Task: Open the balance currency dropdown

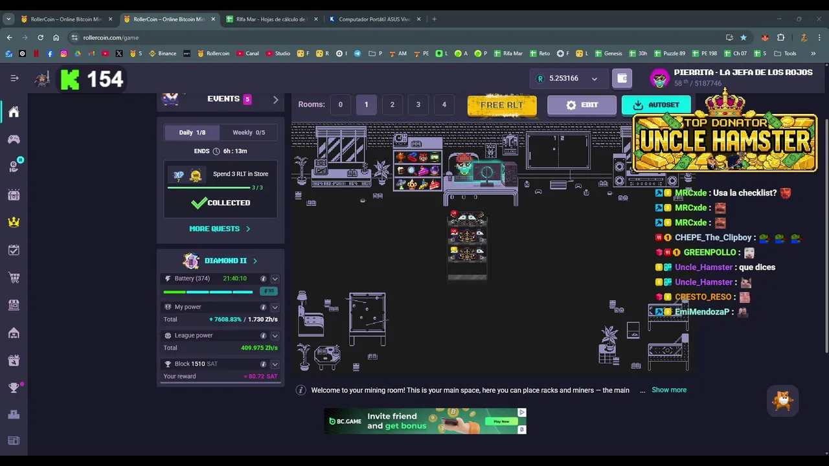Action: (x=594, y=79)
